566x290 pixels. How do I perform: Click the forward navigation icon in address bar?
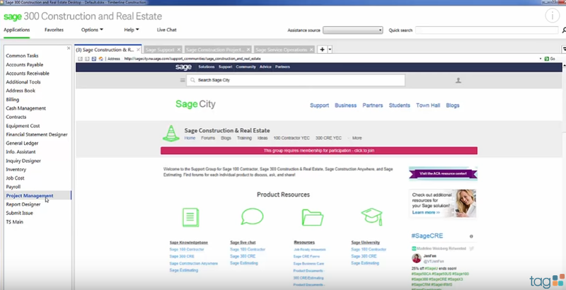[x=87, y=59]
